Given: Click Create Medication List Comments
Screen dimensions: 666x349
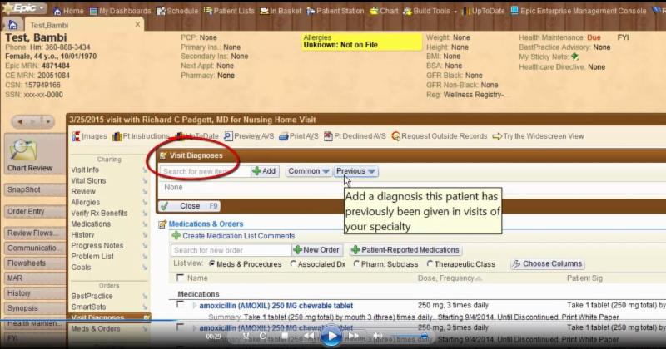Looking at the screenshot, I should (x=233, y=236).
